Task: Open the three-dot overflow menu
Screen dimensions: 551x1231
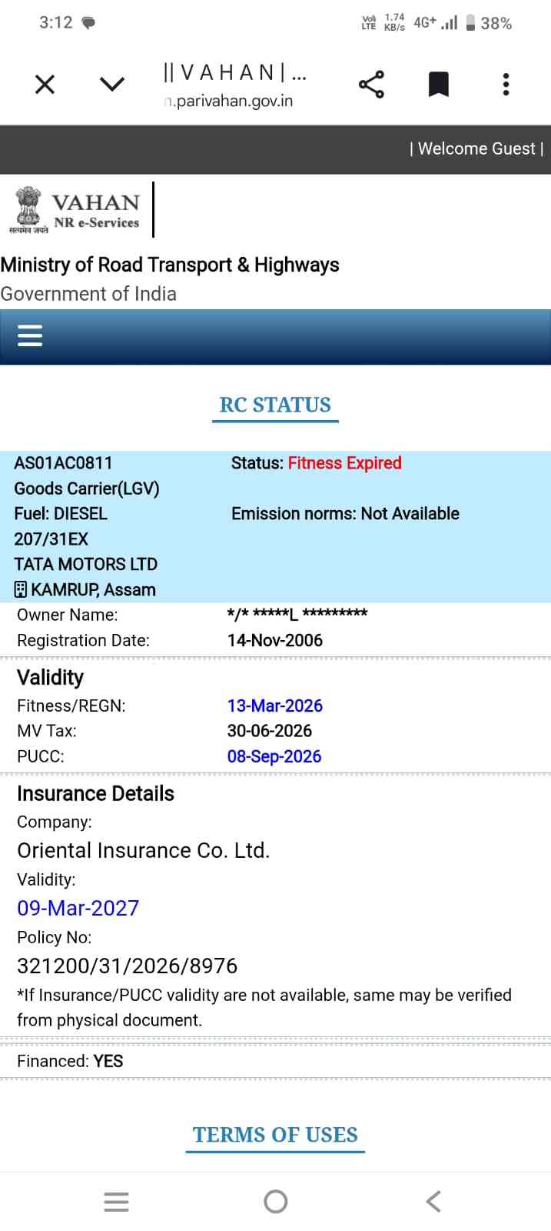Action: tap(506, 84)
